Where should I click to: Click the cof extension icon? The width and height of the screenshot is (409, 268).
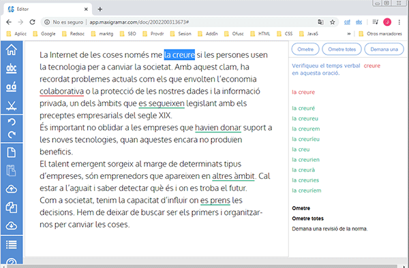click(x=347, y=22)
